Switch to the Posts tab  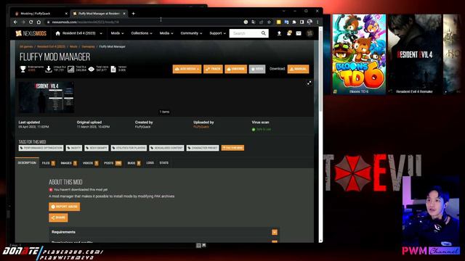[113, 163]
